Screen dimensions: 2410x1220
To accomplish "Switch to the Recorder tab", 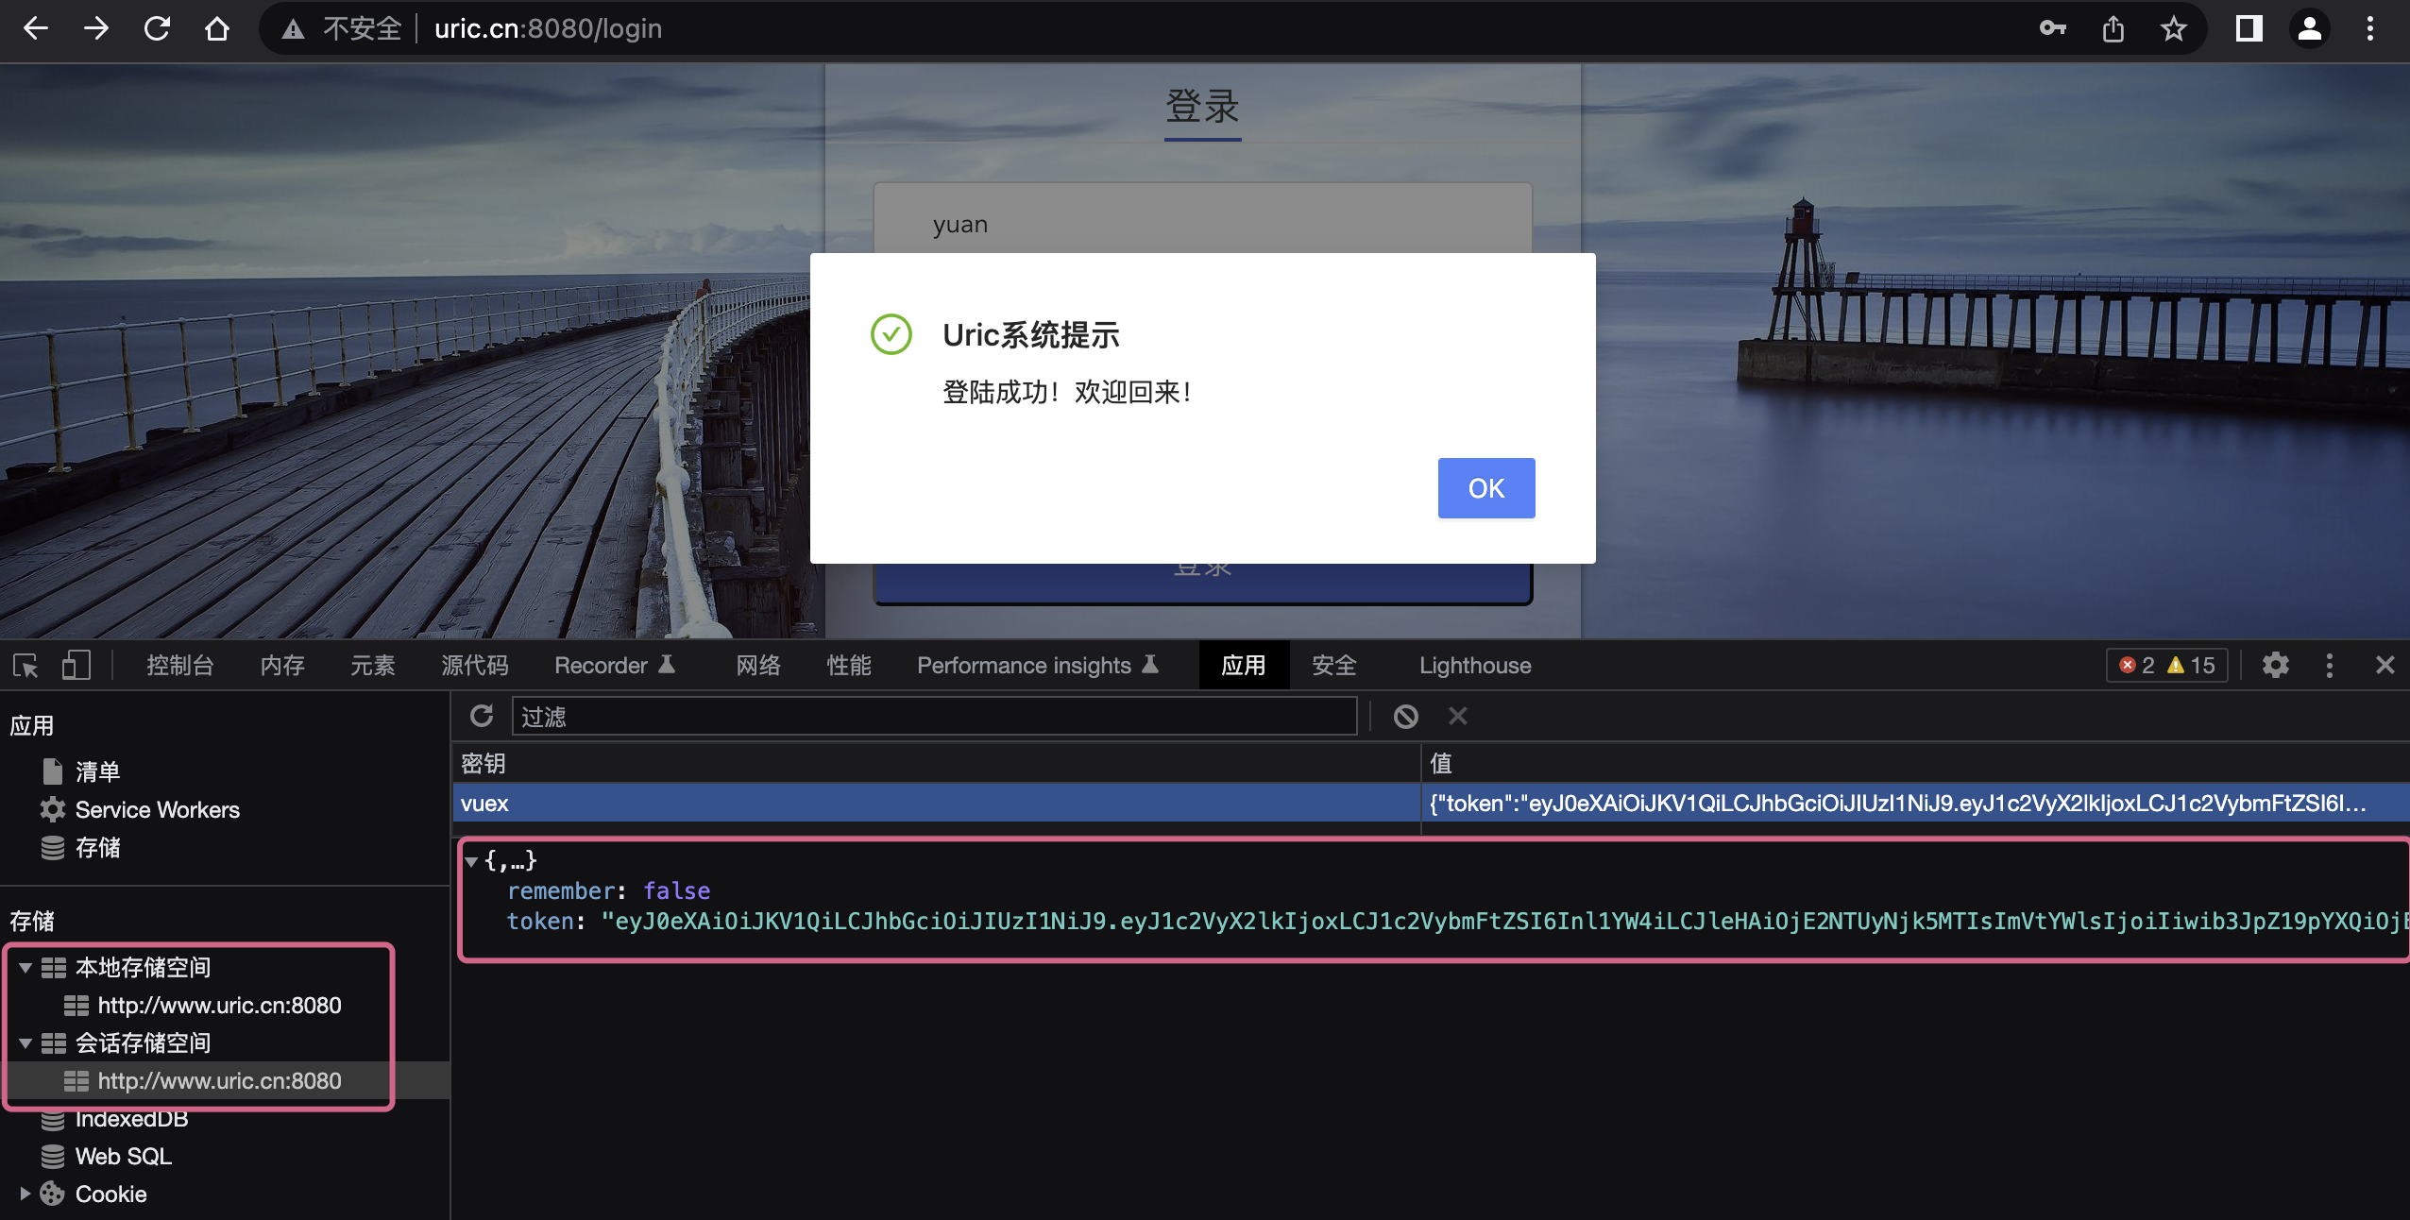I will [x=615, y=666].
